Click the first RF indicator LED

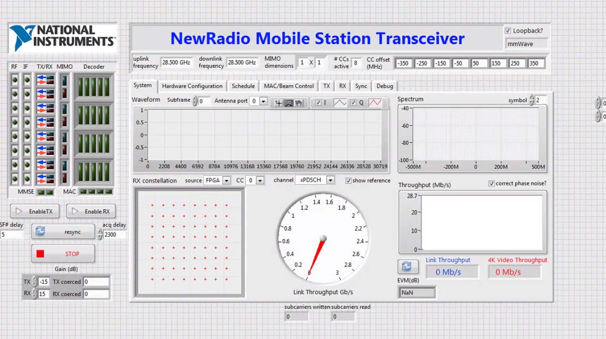(x=15, y=80)
